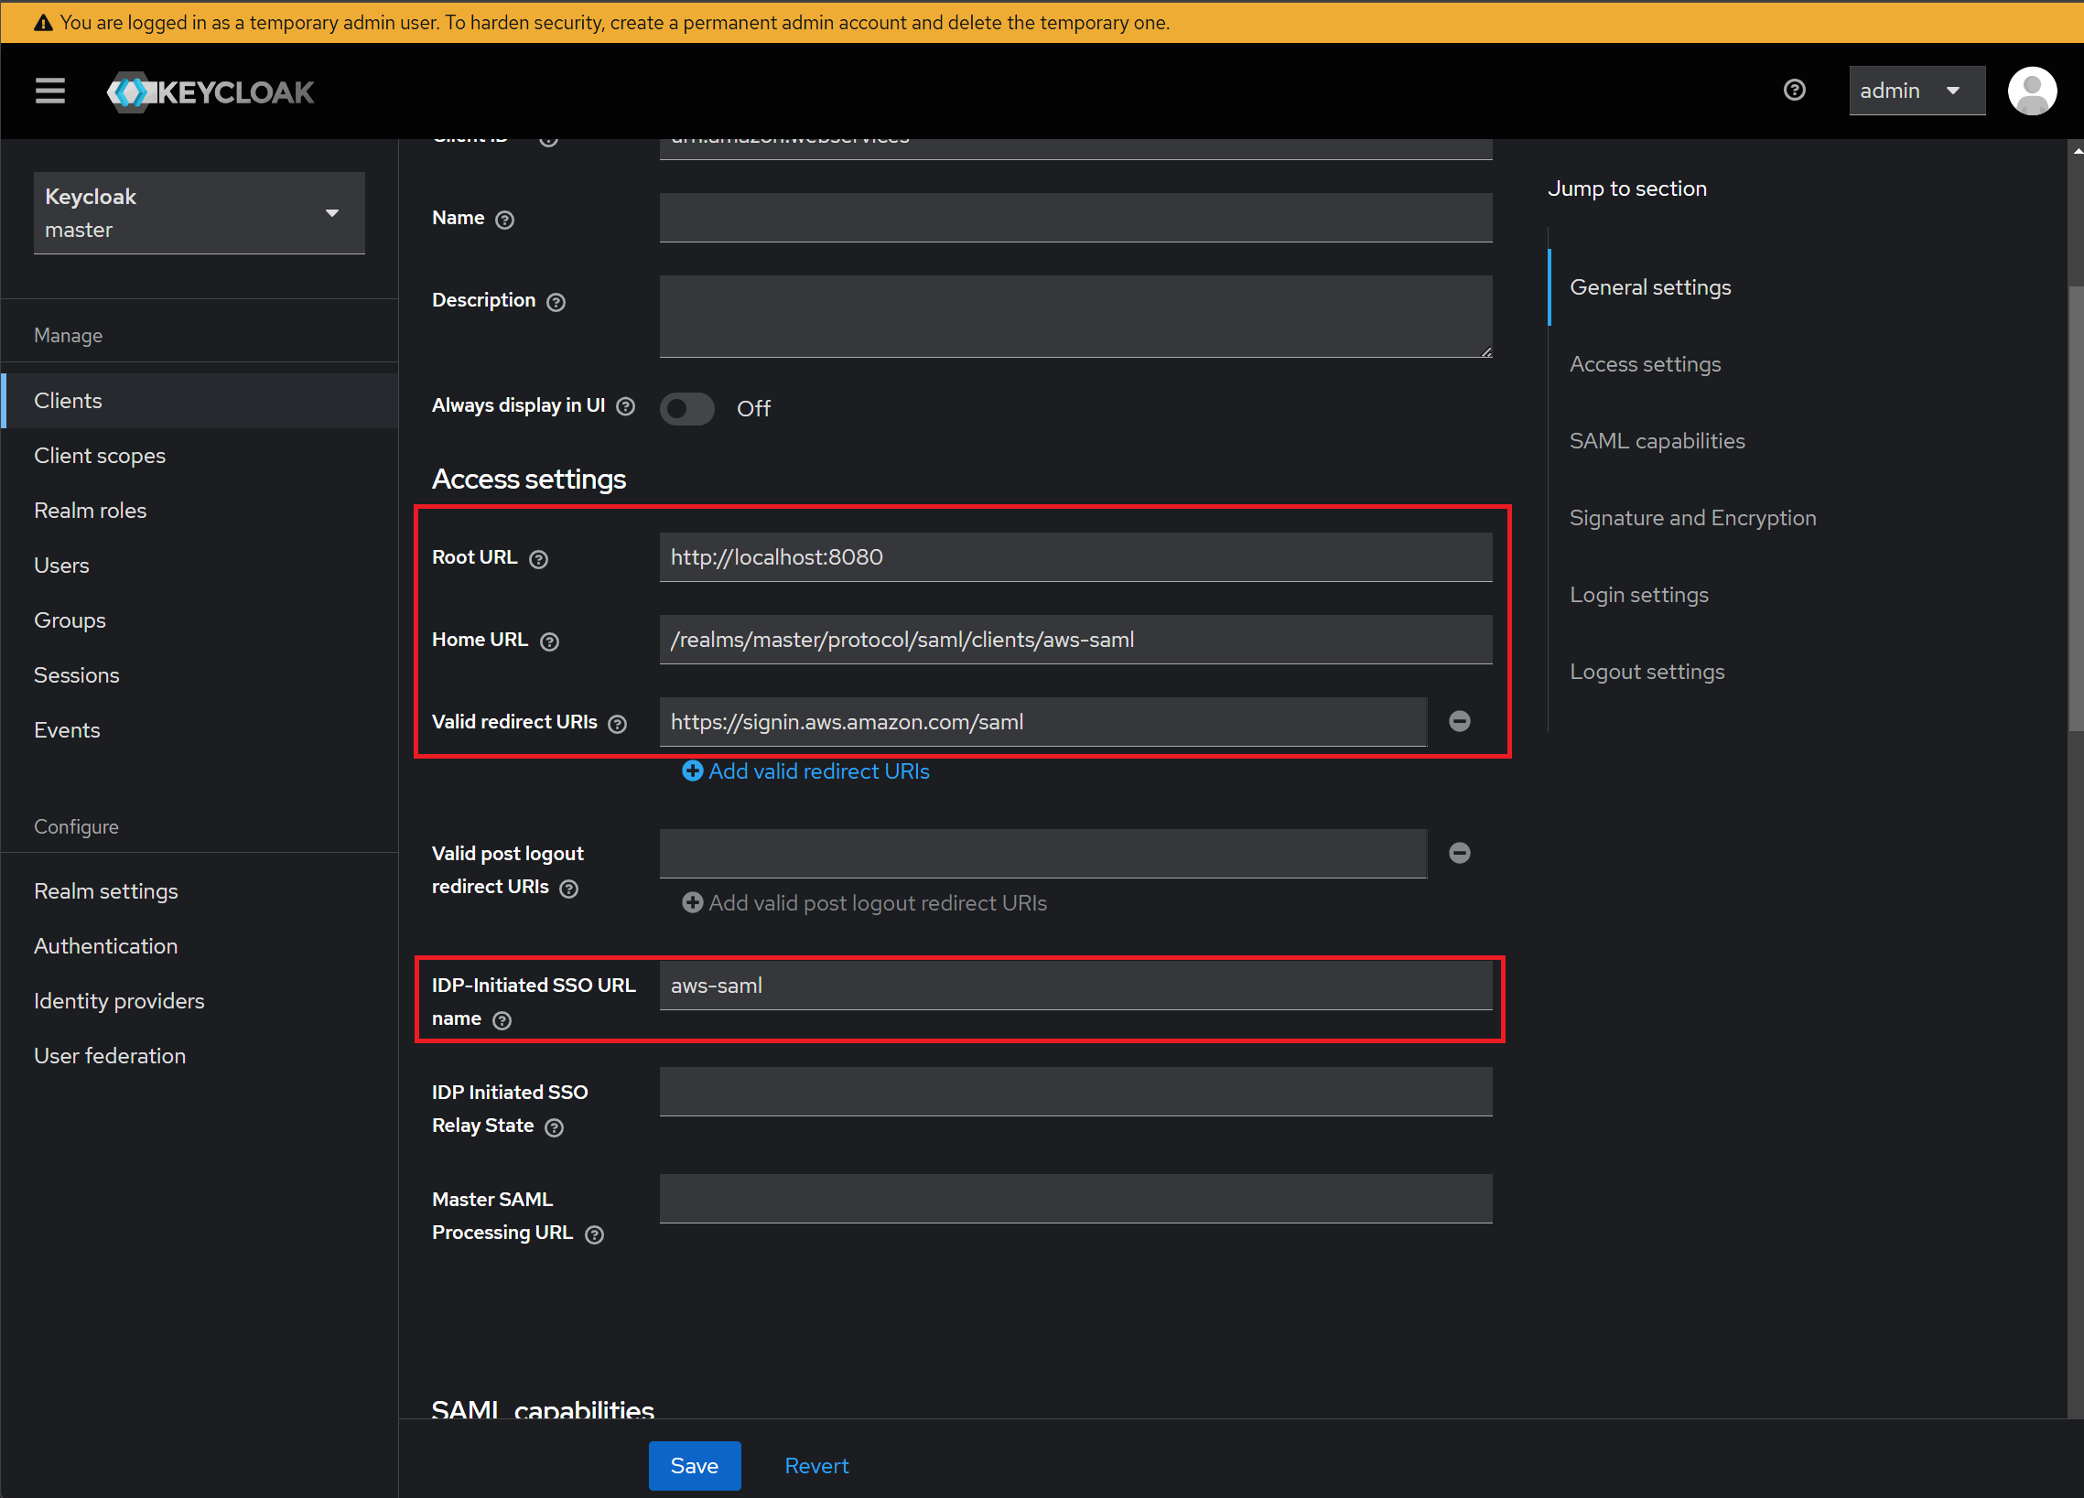Remove the signin.aws.amazon.com redirect URI
2084x1498 pixels.
click(x=1459, y=721)
